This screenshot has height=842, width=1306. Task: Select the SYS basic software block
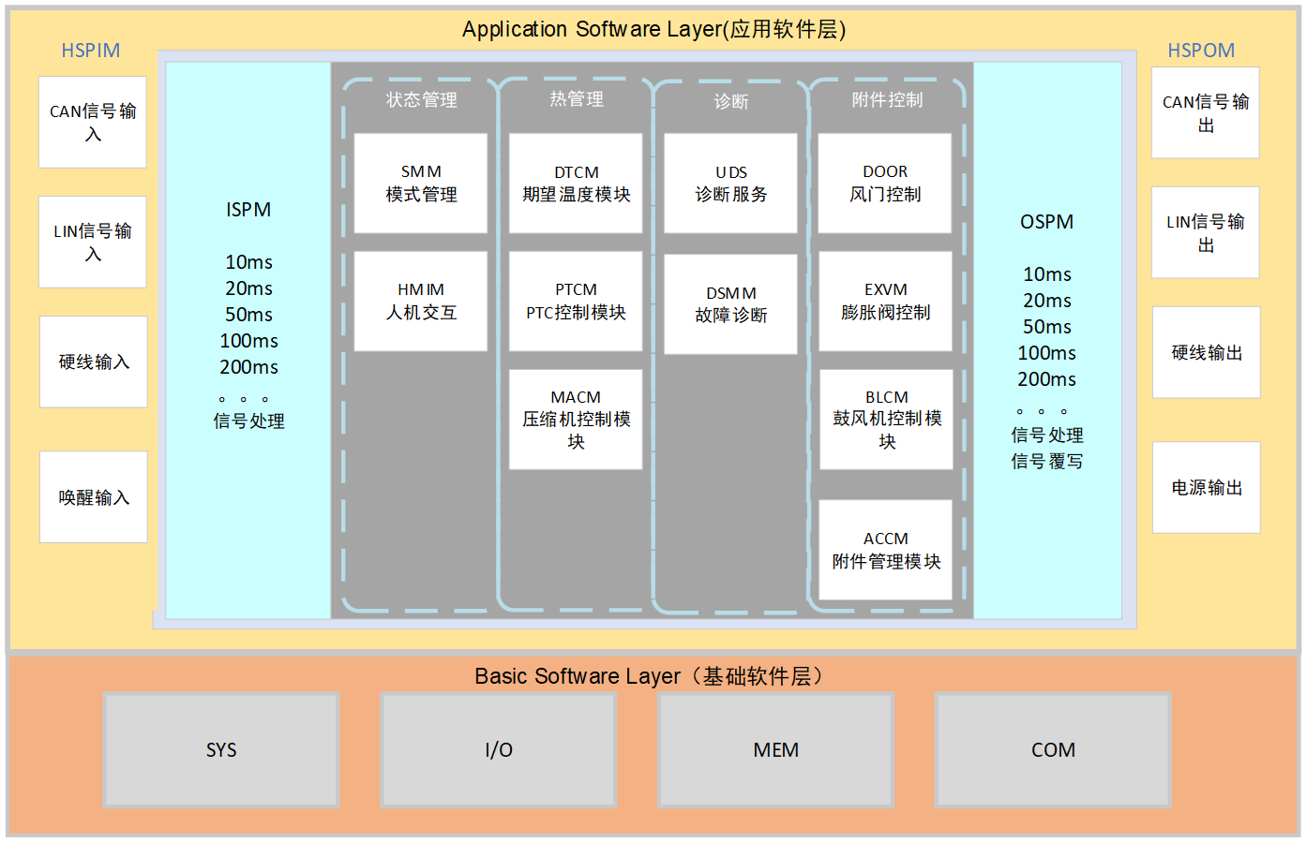click(221, 750)
